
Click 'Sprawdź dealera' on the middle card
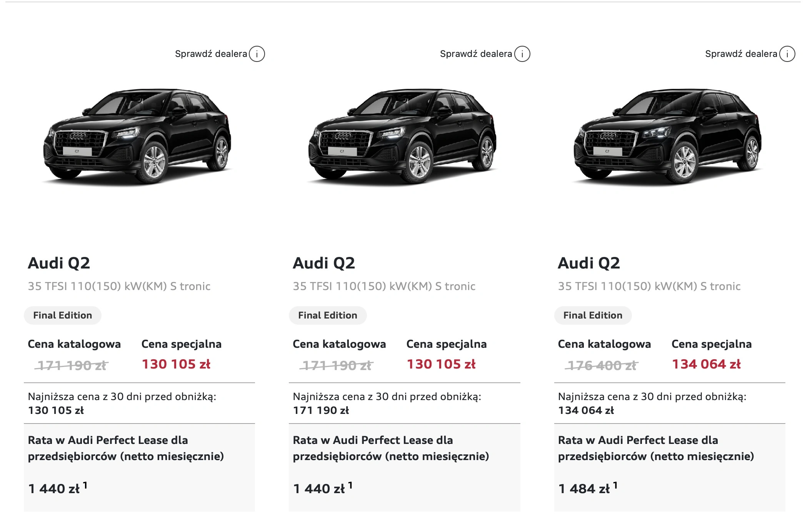click(x=476, y=54)
